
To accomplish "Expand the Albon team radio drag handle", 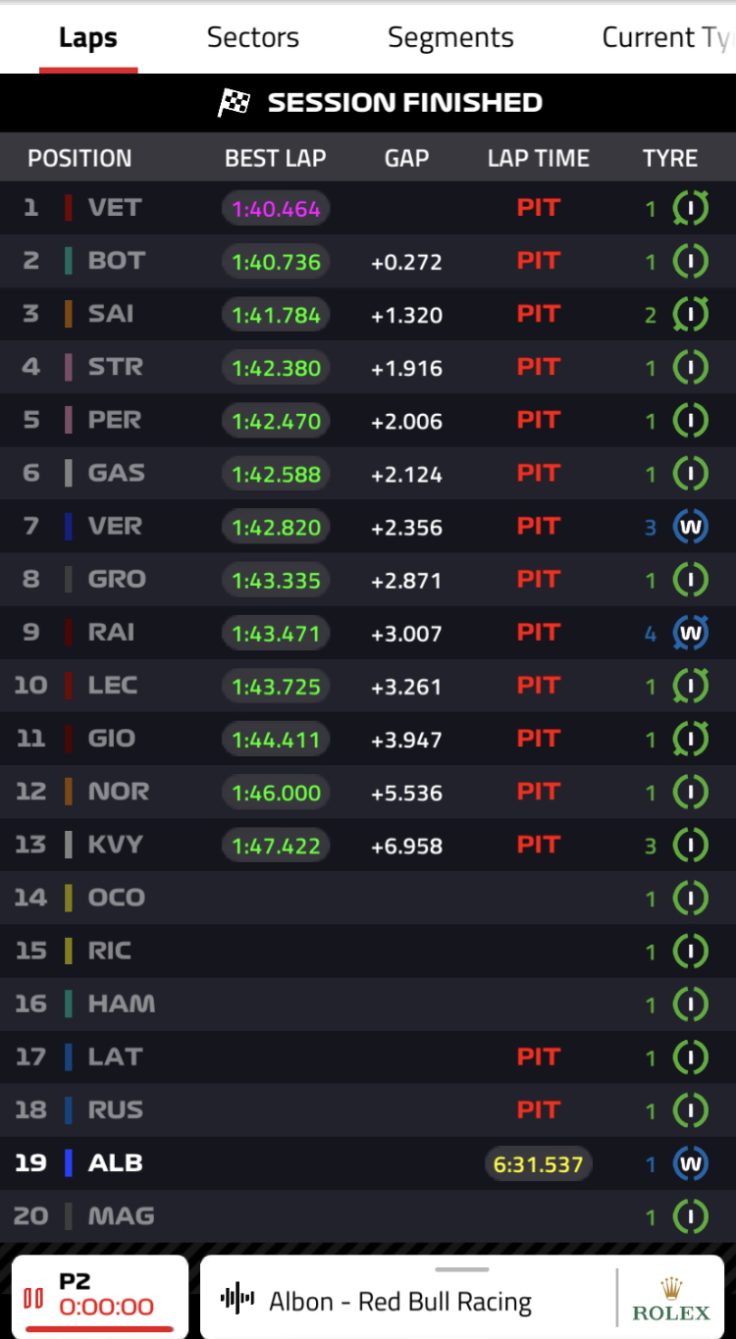I will 461,1269.
